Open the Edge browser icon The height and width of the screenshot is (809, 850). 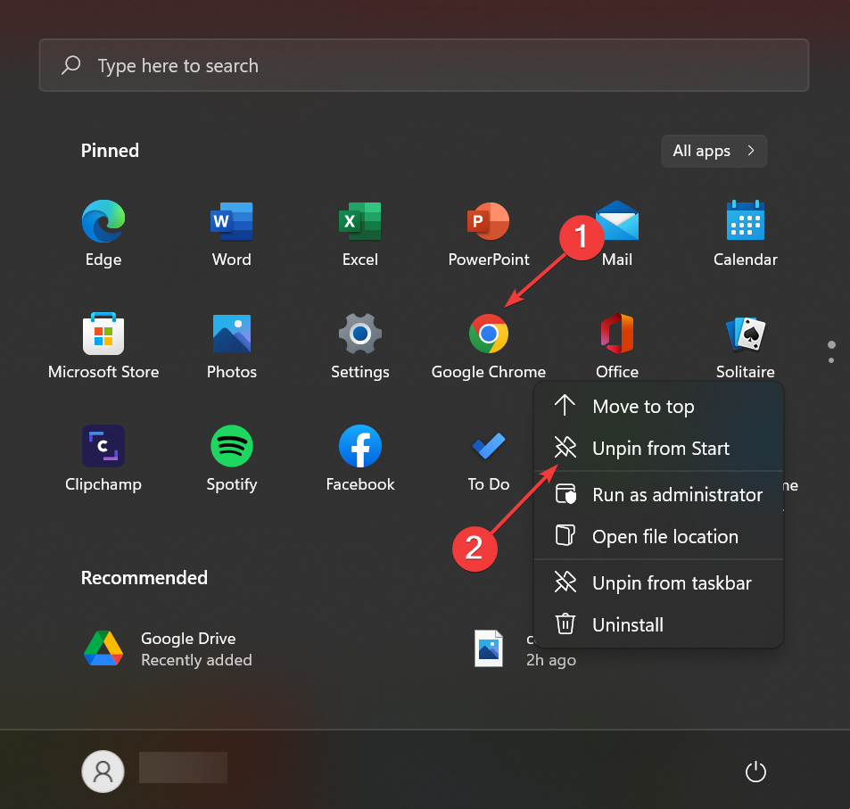tap(103, 221)
